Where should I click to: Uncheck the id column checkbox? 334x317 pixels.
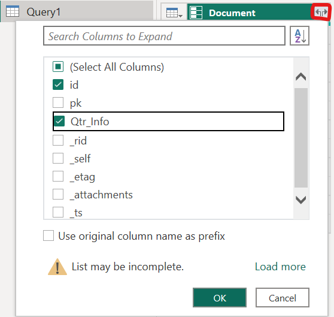pos(58,84)
